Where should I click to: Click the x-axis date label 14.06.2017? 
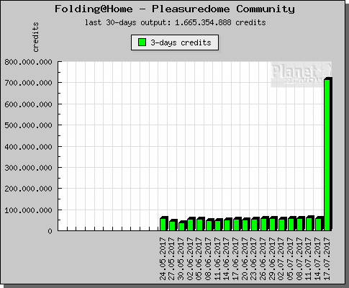[227, 258]
